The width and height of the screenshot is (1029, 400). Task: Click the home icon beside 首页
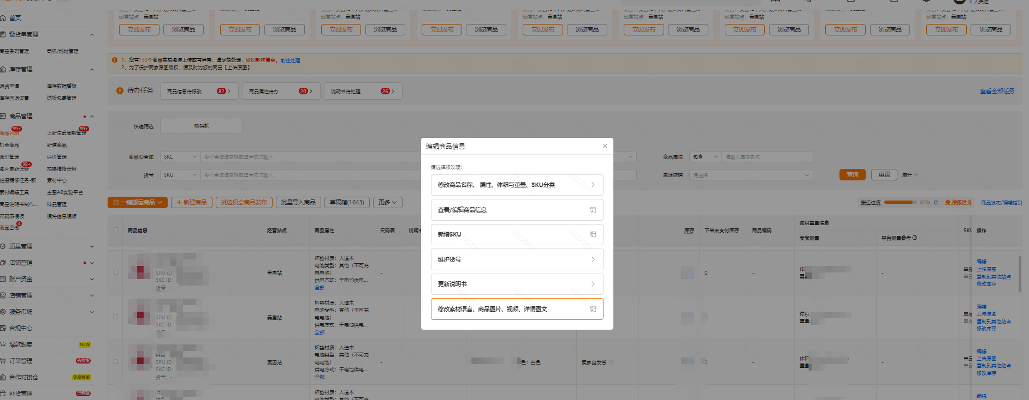(x=3, y=18)
